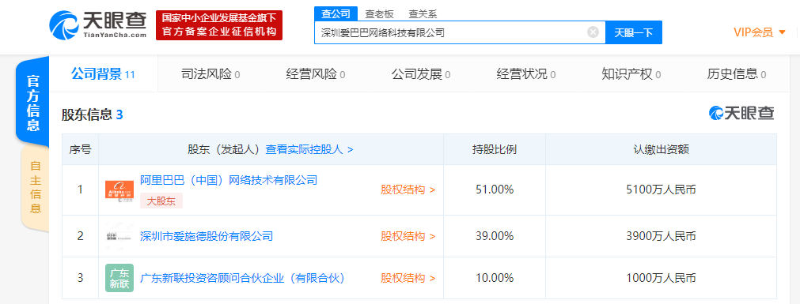The width and height of the screenshot is (800, 304).
Task: View 股权结构 for the 爱施德 row
Action: point(408,236)
